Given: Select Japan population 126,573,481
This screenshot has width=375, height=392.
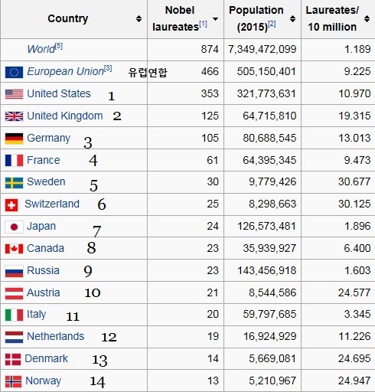Looking at the screenshot, I should pos(267,227).
